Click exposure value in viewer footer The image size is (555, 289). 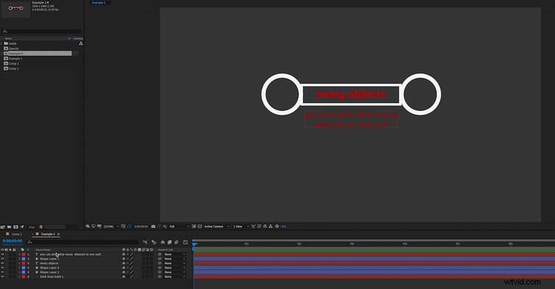click(x=284, y=226)
